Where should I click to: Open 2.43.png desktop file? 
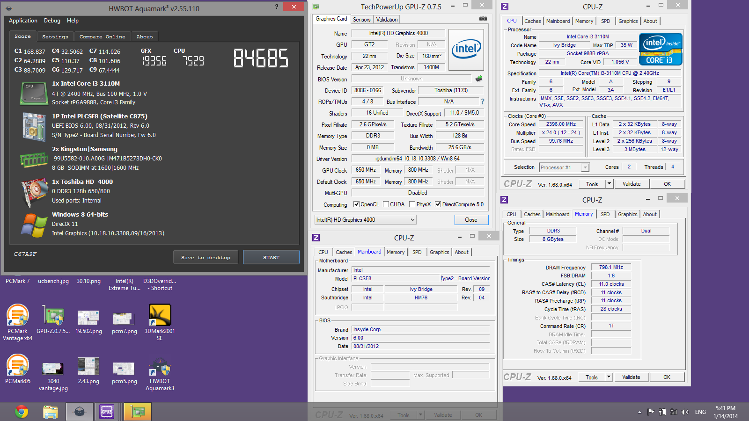pyautogui.click(x=88, y=371)
